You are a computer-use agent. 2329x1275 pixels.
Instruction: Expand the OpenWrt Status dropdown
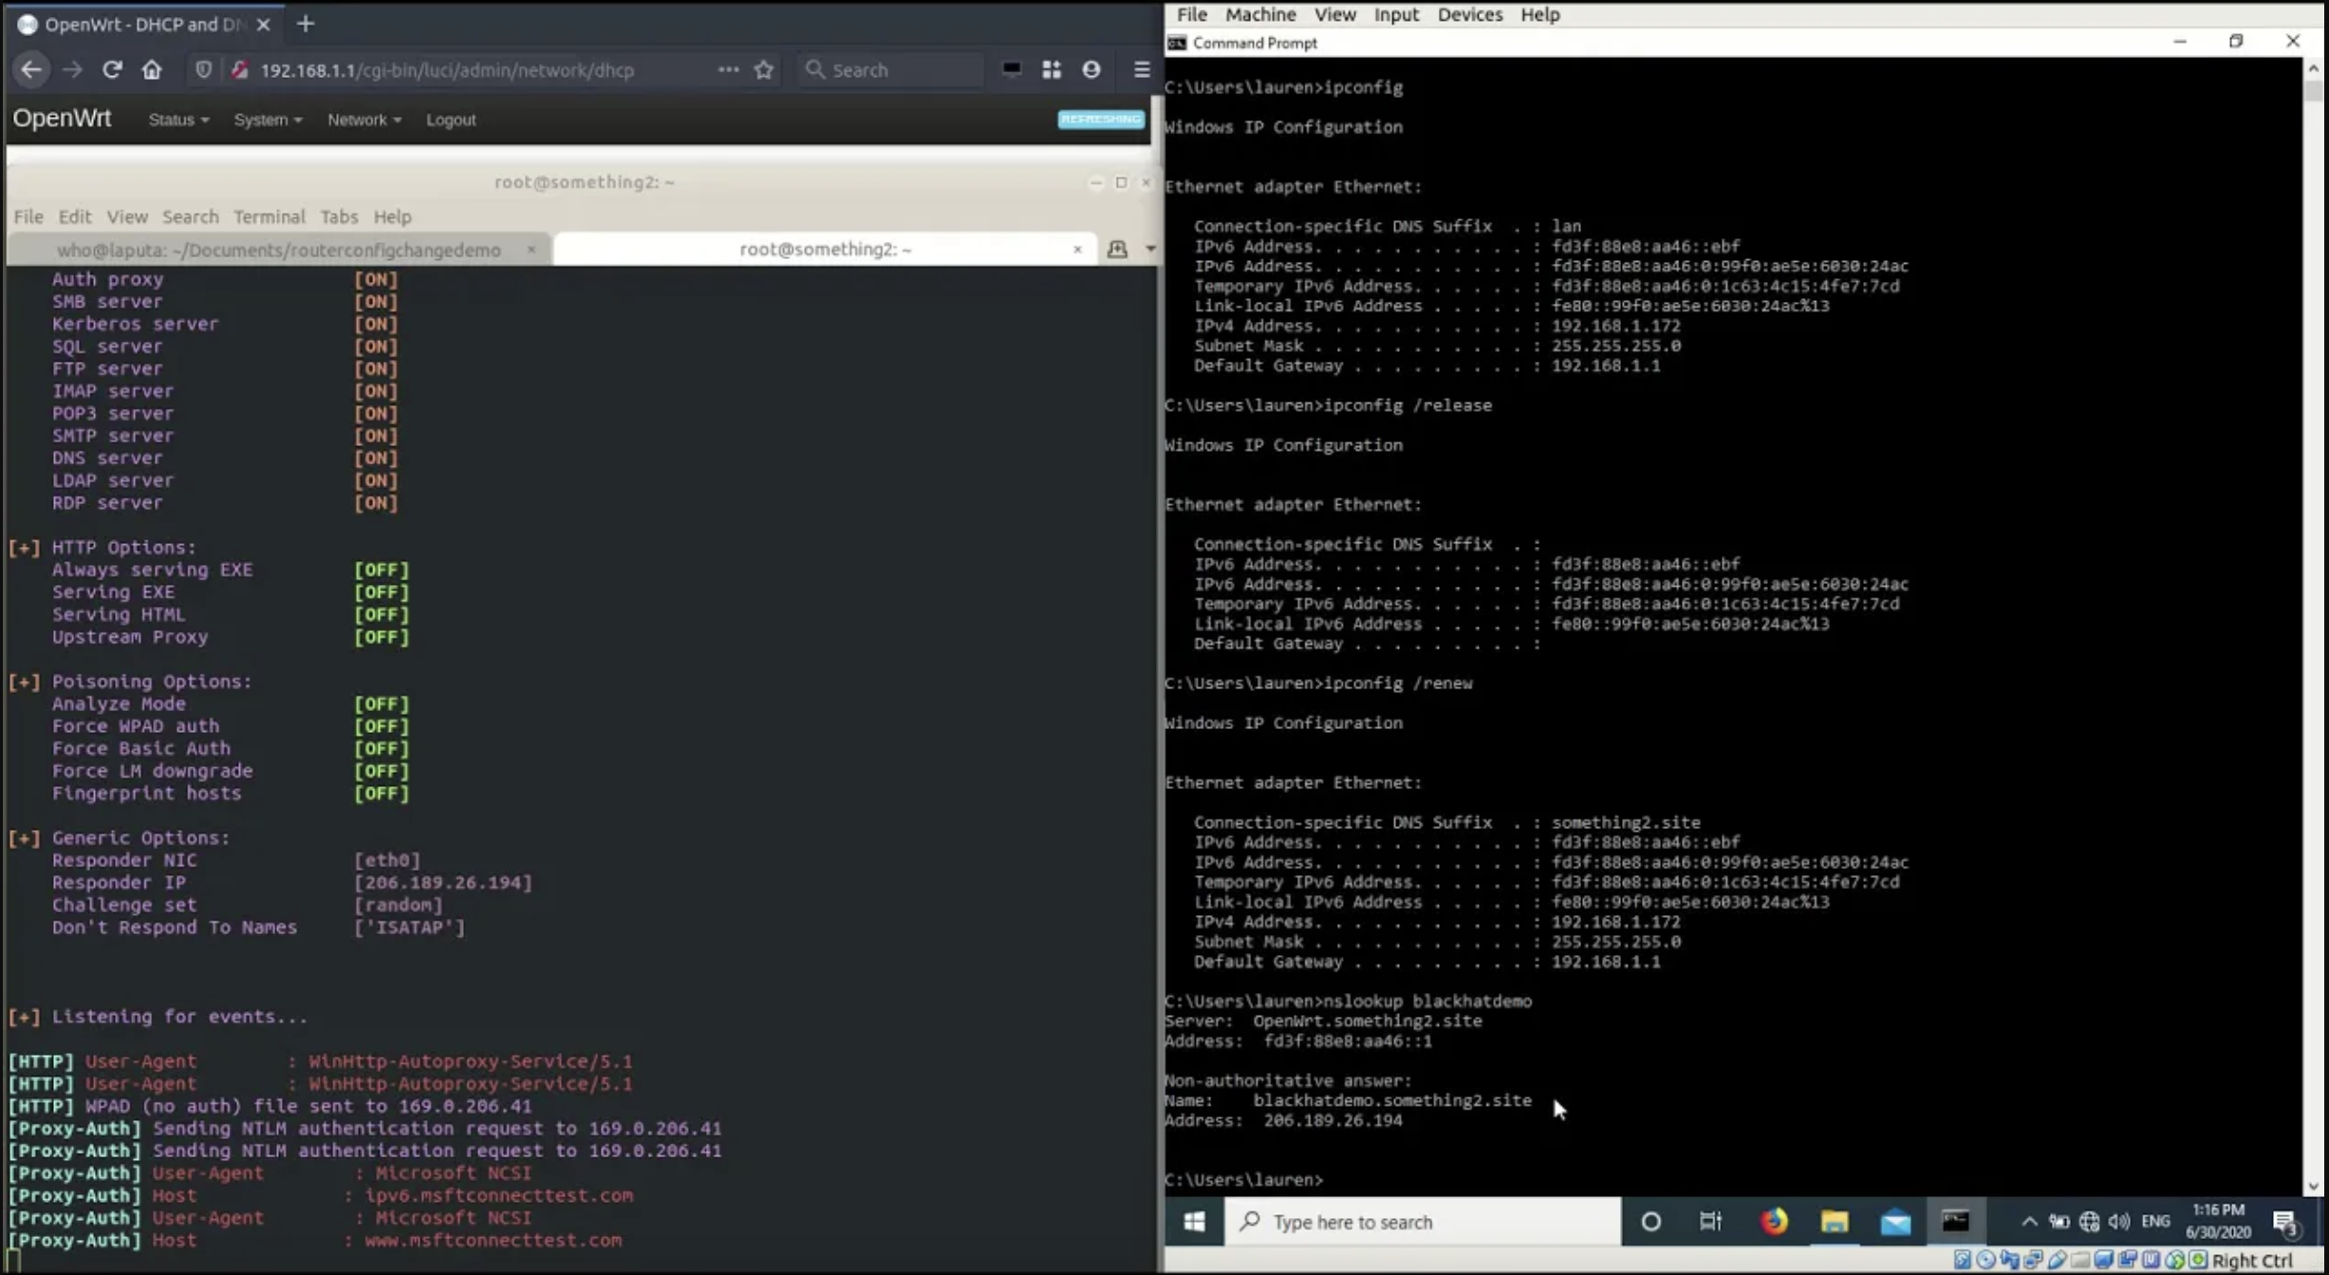click(178, 120)
